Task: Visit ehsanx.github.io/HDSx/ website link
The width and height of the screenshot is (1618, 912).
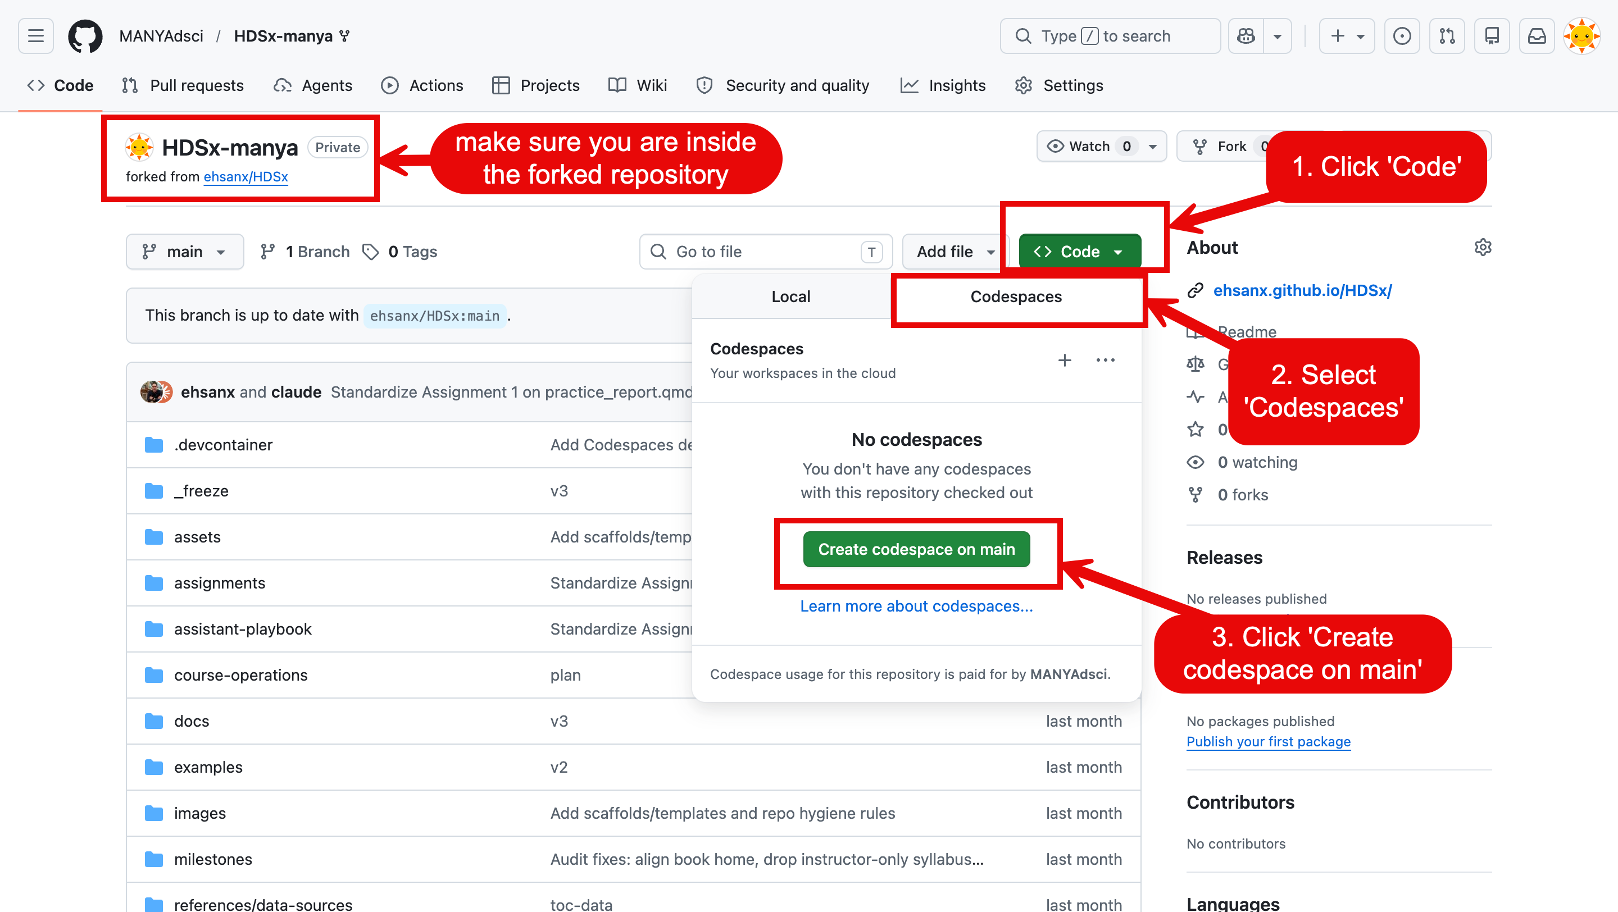Action: click(x=1303, y=290)
